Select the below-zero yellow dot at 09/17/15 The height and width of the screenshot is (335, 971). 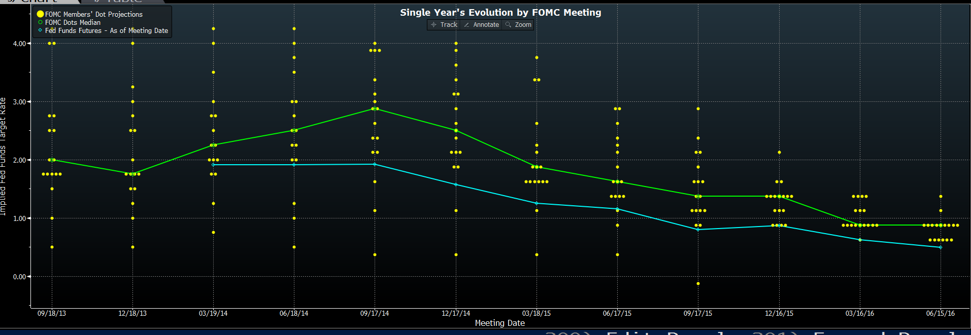click(698, 283)
